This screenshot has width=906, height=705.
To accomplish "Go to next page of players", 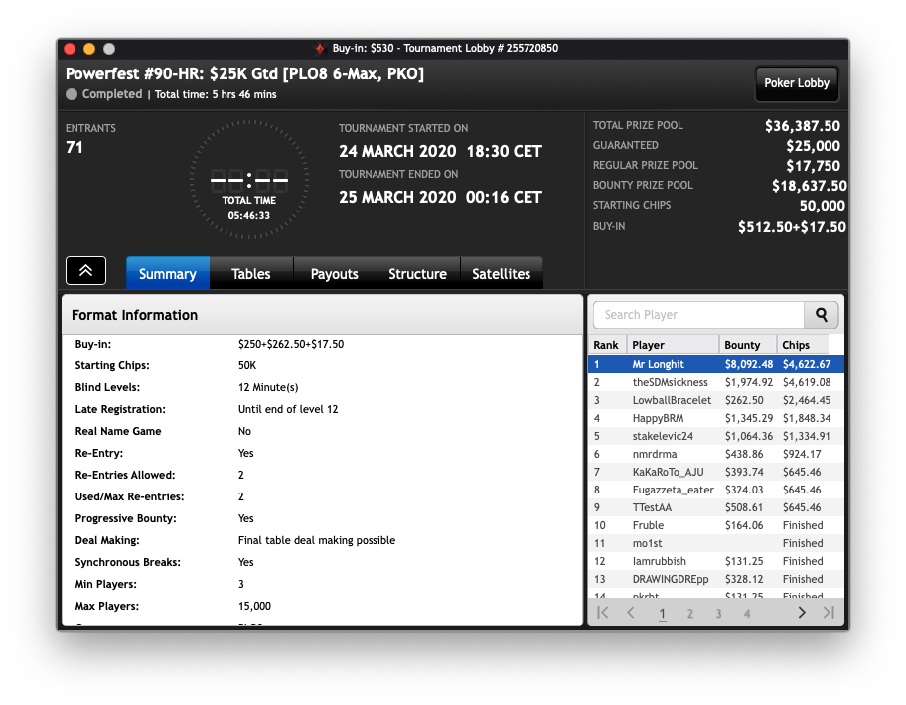I will pos(802,613).
